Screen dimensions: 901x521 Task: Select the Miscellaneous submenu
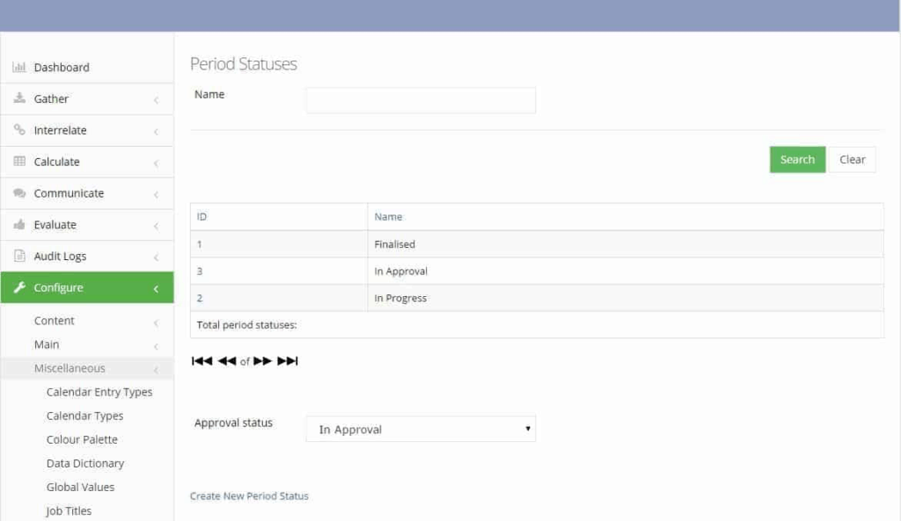click(x=87, y=368)
